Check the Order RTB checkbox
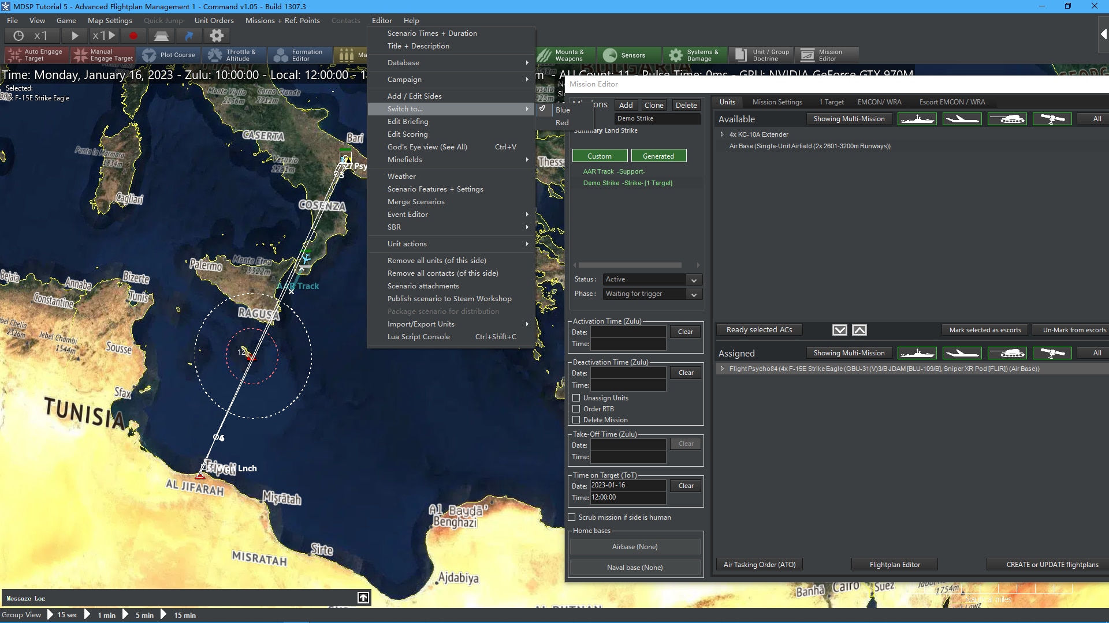Image resolution: width=1109 pixels, height=623 pixels. [576, 409]
